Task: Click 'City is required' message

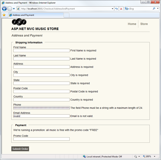Action: [x=79, y=75]
